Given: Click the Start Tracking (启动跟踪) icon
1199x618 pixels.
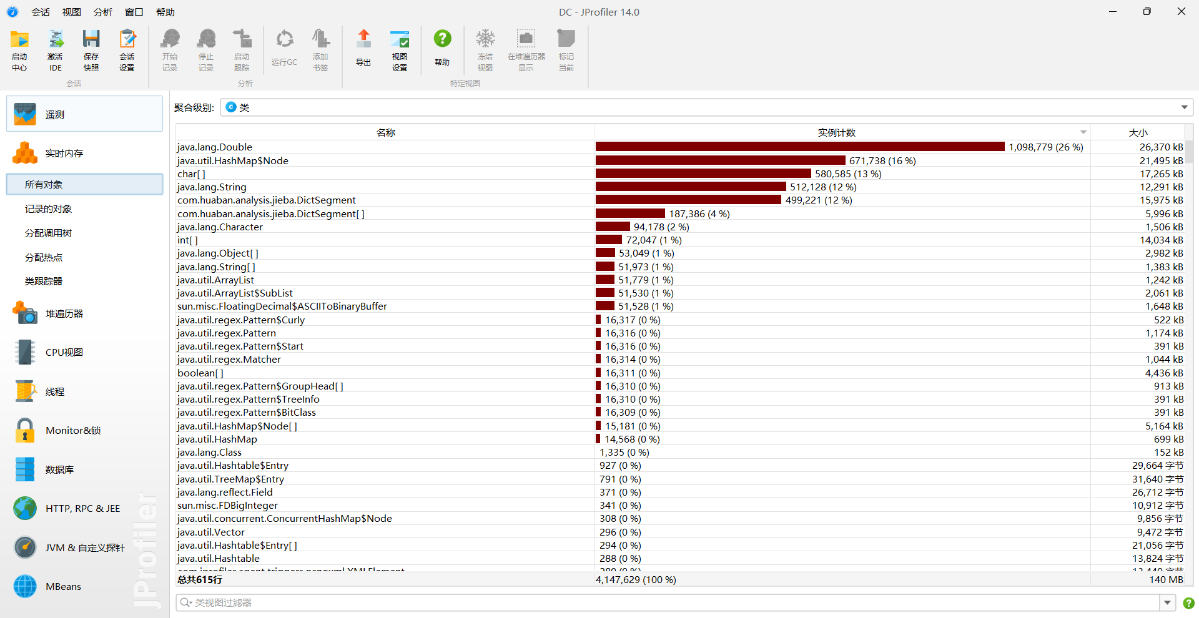Looking at the screenshot, I should [x=242, y=50].
